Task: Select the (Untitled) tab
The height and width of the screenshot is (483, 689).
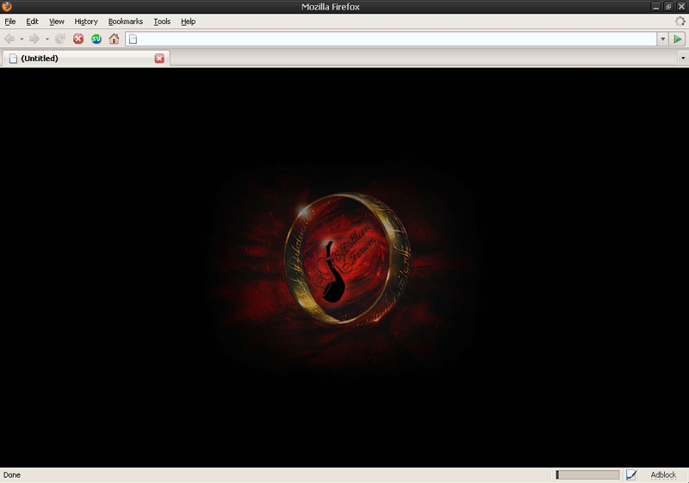Action: pyautogui.click(x=85, y=59)
